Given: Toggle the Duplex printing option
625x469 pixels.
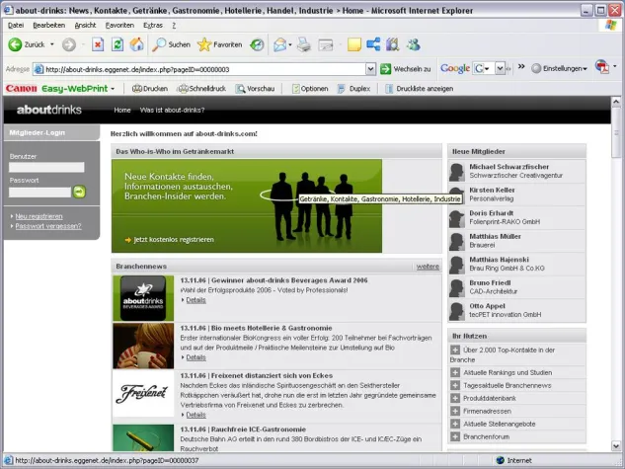Looking at the screenshot, I should point(352,88).
